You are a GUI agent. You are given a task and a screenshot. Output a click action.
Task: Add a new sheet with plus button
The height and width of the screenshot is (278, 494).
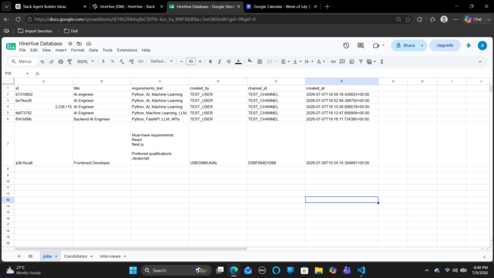[x=19, y=257]
